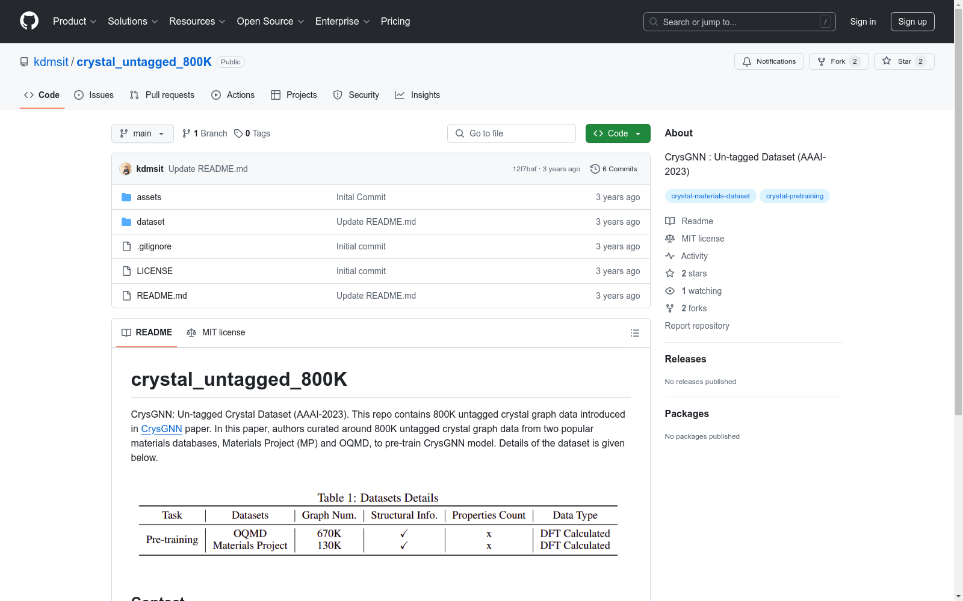
Task: View the 6 Commits history
Action: [x=614, y=169]
